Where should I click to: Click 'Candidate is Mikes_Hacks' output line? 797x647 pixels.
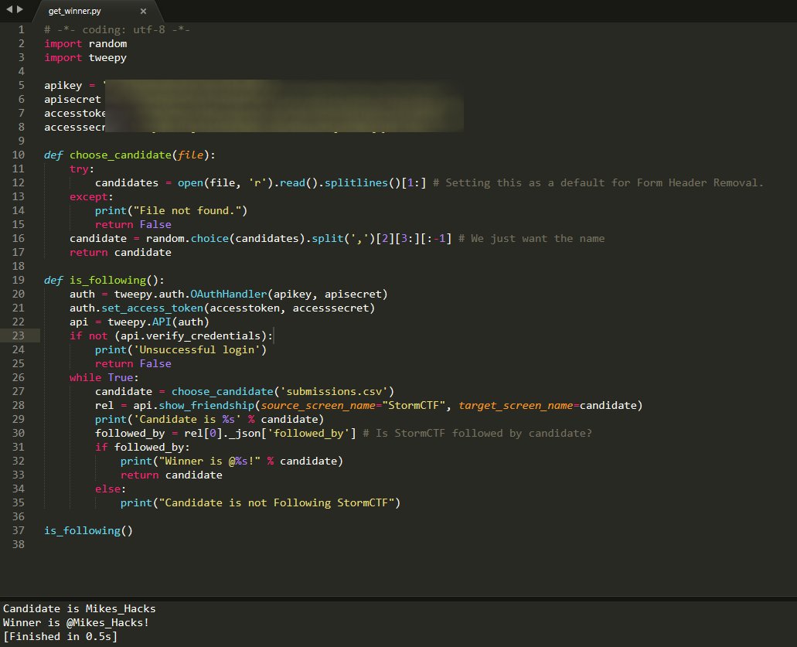click(x=80, y=608)
